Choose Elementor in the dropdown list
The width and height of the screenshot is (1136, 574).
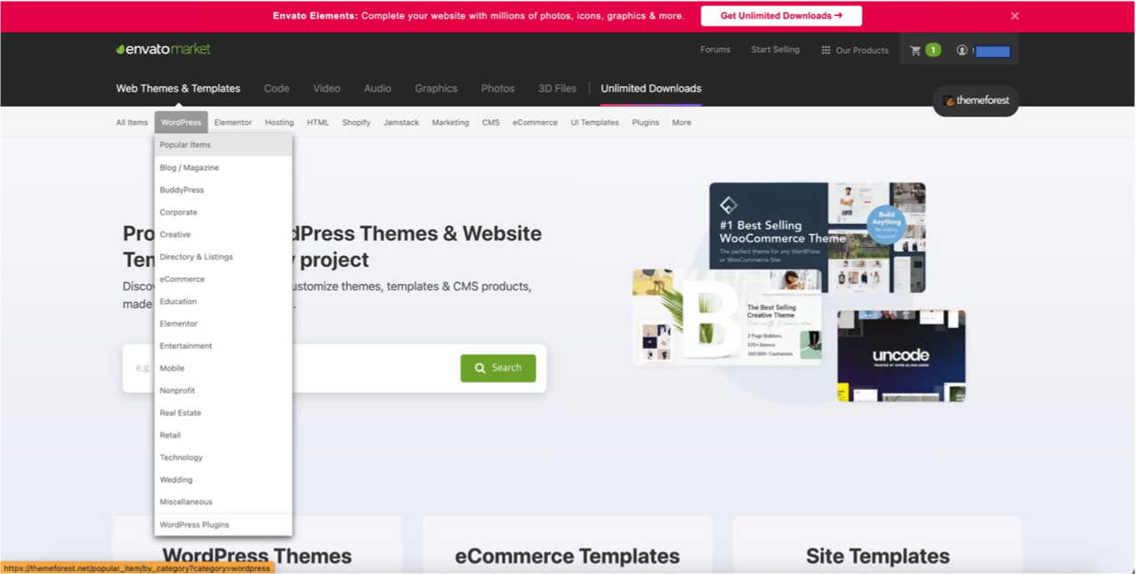223,323
